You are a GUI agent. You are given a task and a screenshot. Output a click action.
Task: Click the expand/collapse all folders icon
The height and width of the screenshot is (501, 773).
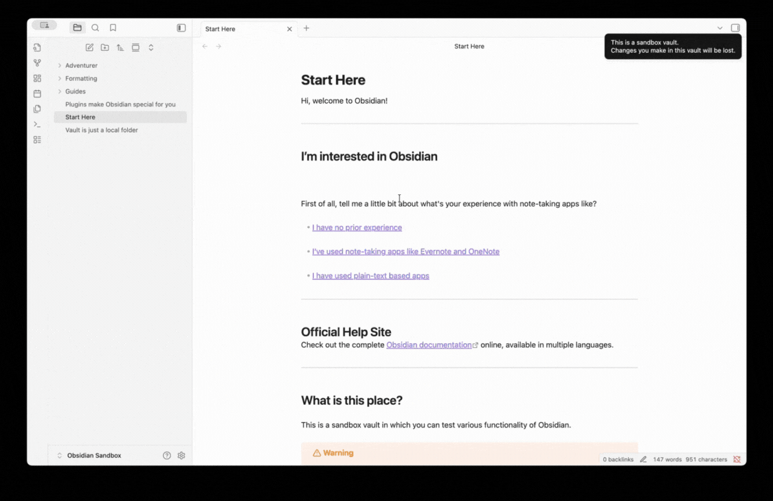point(151,48)
